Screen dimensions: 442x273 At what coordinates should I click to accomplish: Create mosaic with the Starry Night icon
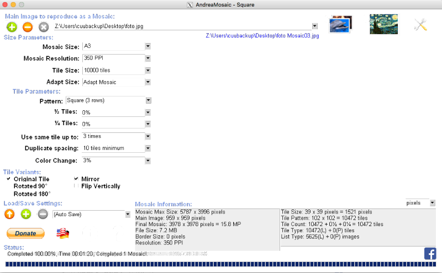tap(383, 24)
